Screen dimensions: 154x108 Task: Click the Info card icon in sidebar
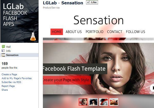(x=3, y=51)
